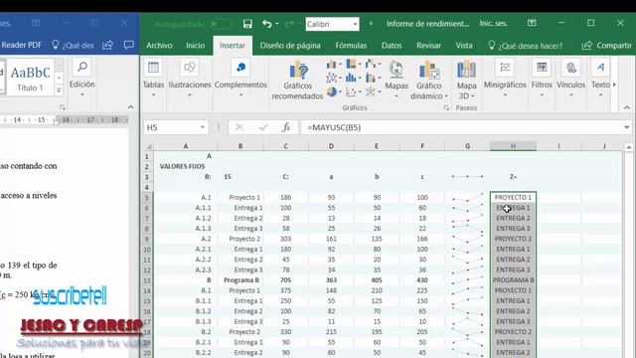
Task: Expand the Word styles gallery
Action: pyautogui.click(x=60, y=90)
